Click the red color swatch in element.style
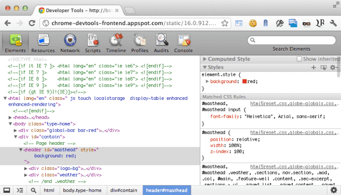Viewport: 341px width, 195px height. tap(244, 82)
